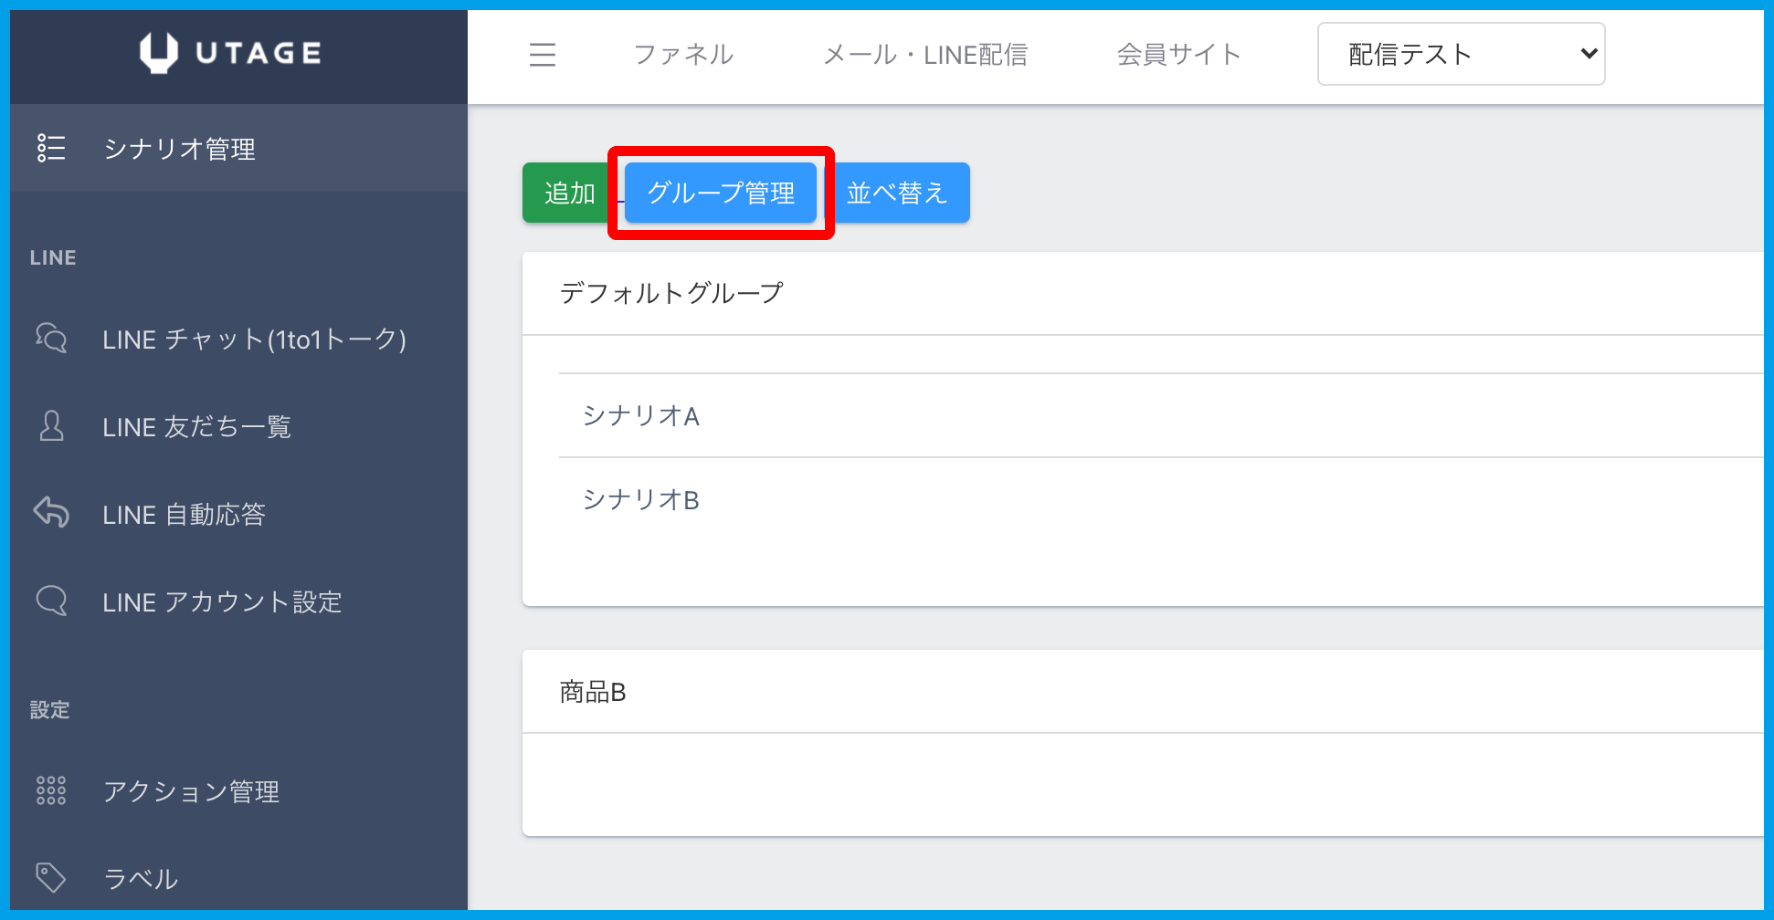Toggle the hamburger menu sidebar
1774x920 pixels.
(543, 55)
